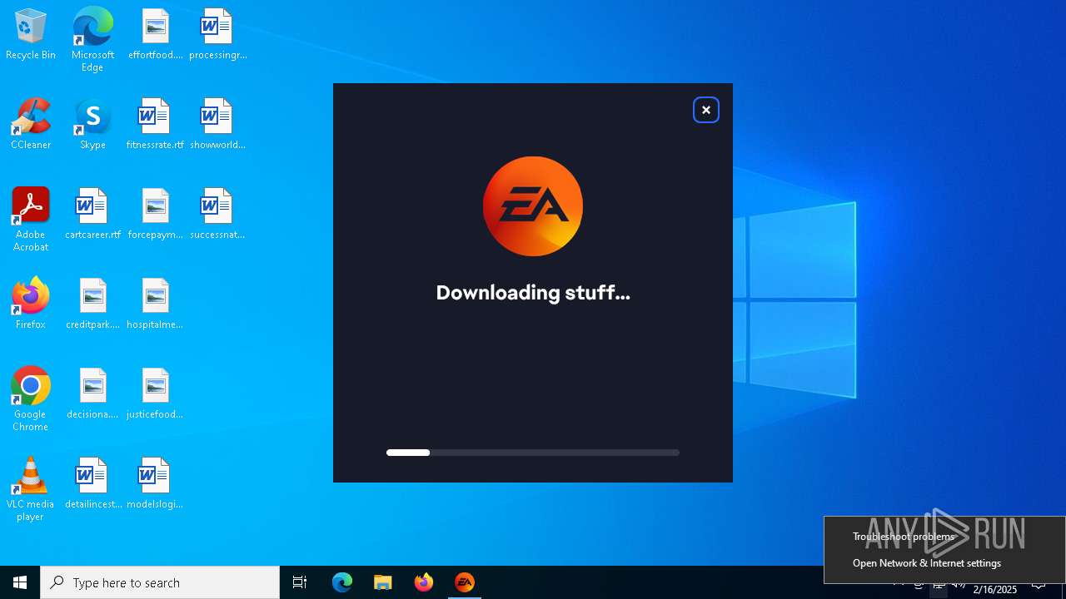Image resolution: width=1066 pixels, height=599 pixels.
Task: Select modelslogi document on desktop
Action: point(155,484)
